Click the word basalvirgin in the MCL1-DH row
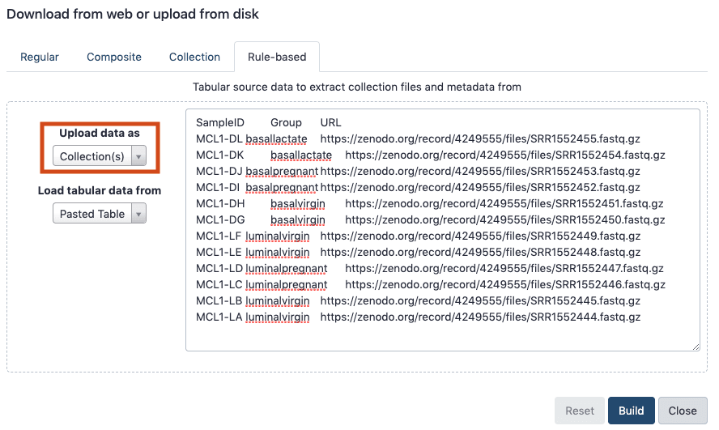This screenshot has height=430, width=719. pyautogui.click(x=298, y=203)
